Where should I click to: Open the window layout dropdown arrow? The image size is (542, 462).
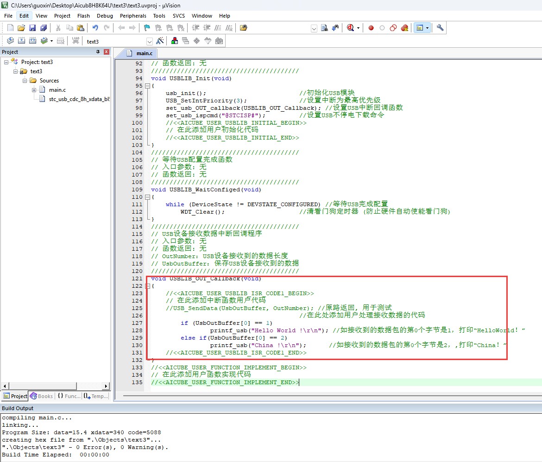428,28
